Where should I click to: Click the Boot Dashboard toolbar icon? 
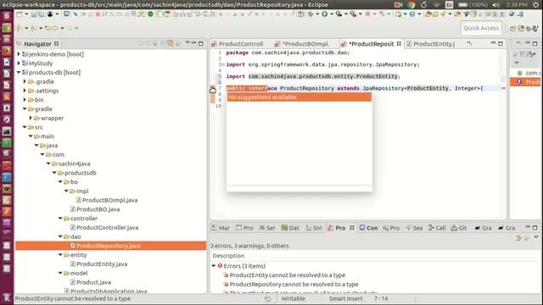tap(66, 14)
